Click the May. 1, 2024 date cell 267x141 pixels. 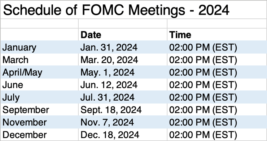(x=123, y=72)
